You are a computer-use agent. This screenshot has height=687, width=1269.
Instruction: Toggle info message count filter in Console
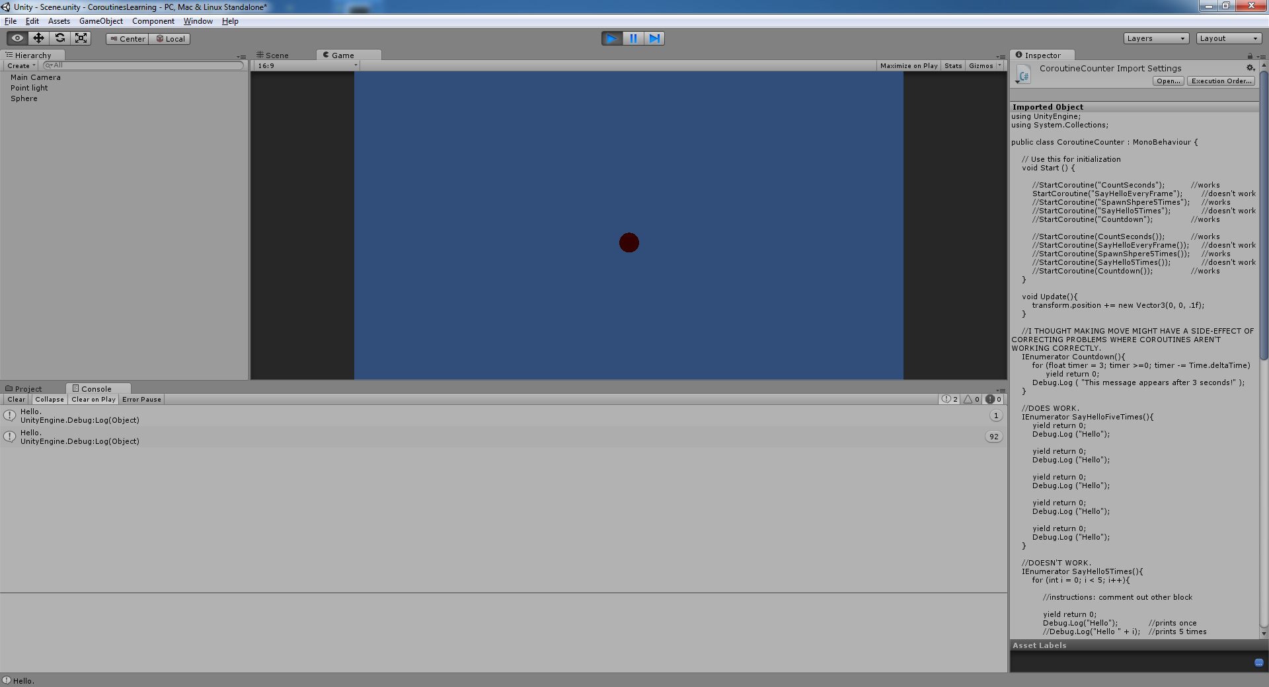click(950, 400)
